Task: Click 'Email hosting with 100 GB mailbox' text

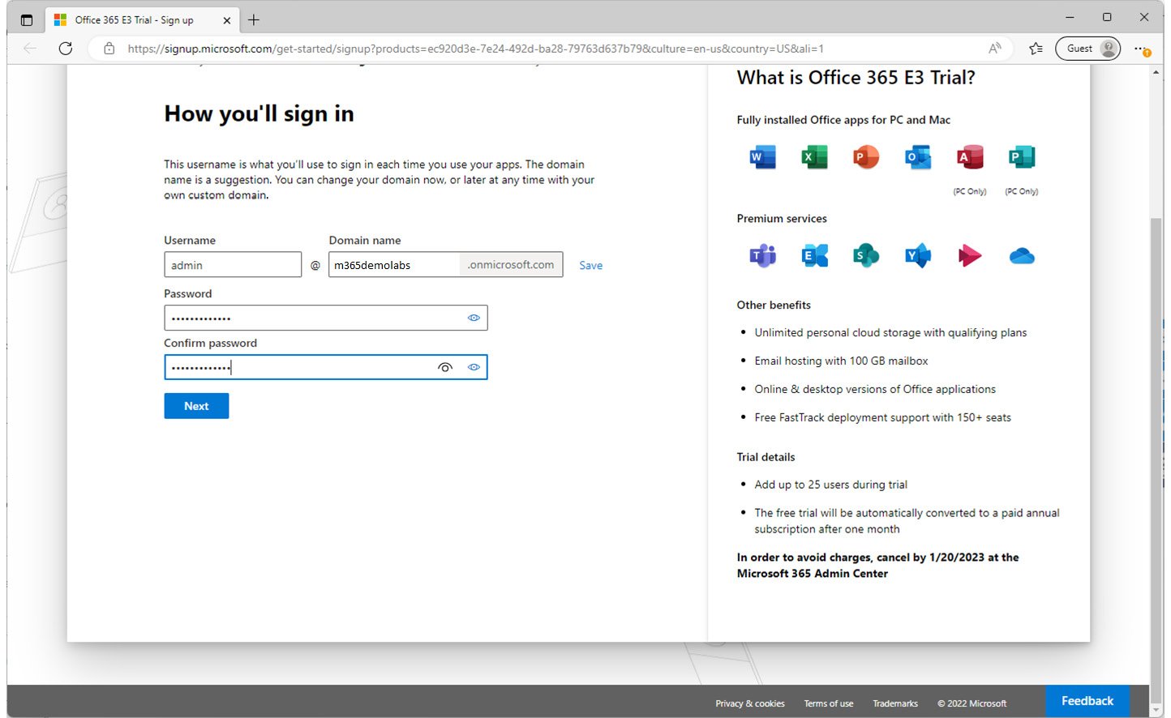Action: [841, 361]
